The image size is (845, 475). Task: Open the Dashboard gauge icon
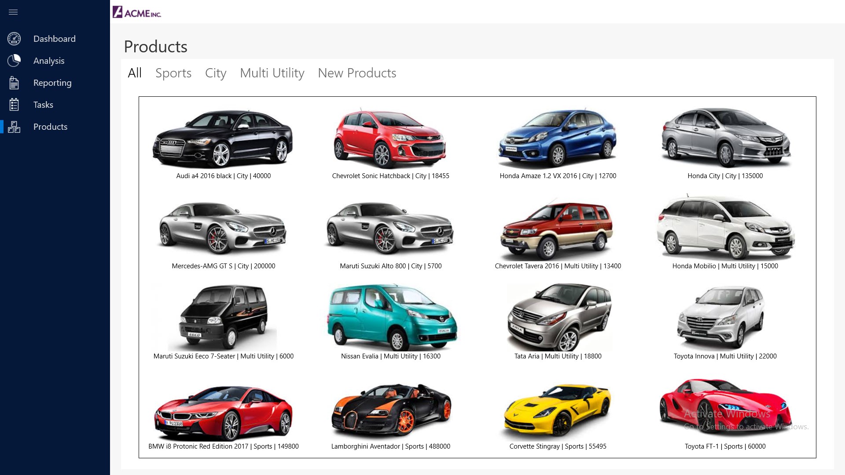[x=14, y=39]
